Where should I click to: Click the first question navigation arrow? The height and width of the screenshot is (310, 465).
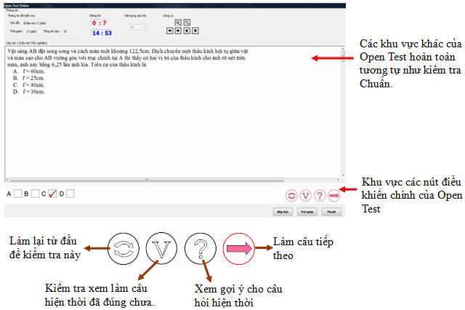169,31
